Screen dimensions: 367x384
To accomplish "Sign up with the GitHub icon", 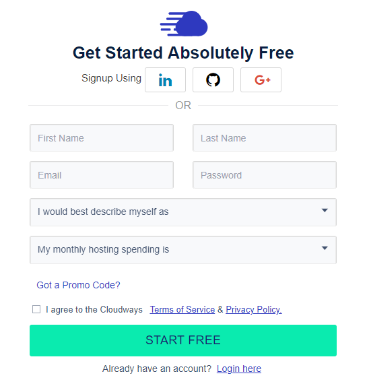I will [213, 80].
